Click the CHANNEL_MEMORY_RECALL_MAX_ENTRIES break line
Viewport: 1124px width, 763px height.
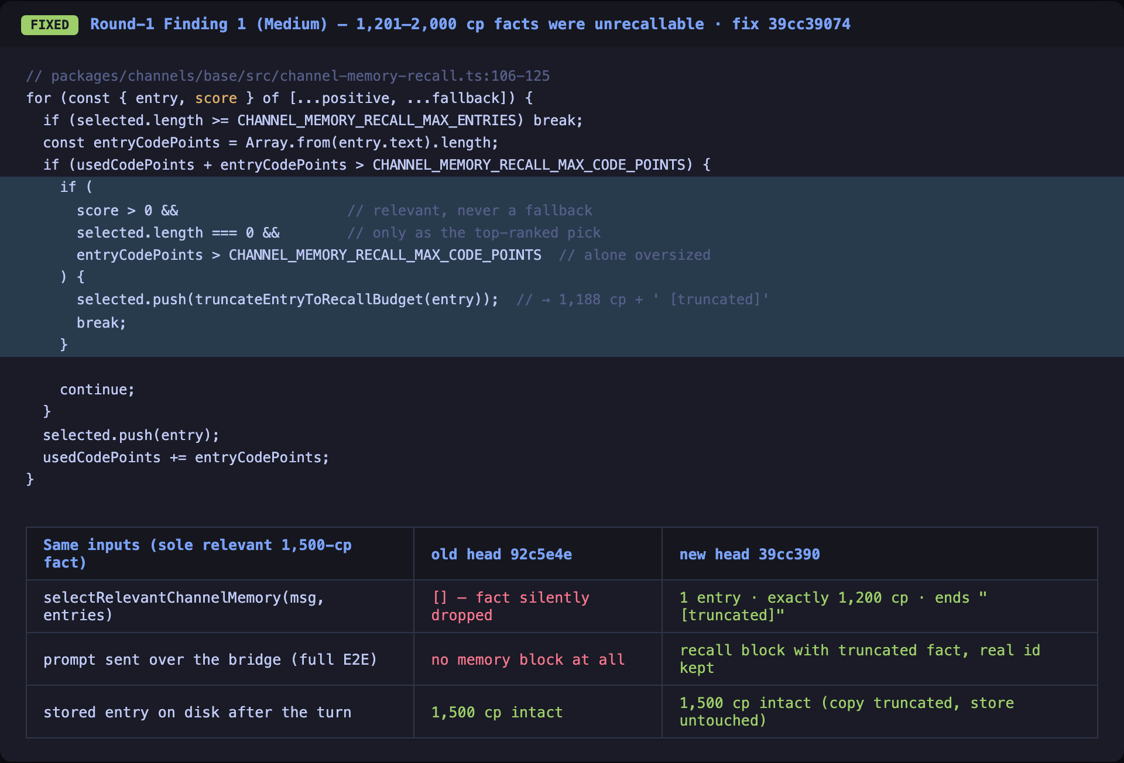313,121
